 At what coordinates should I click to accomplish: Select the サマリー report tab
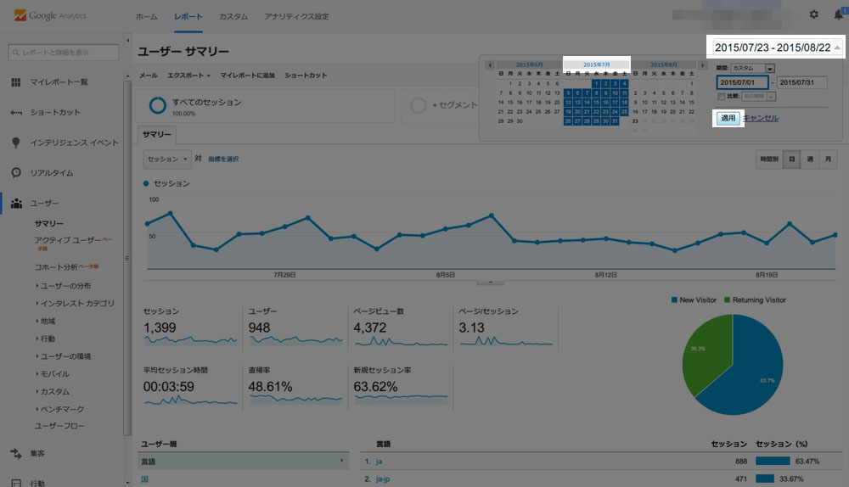pos(157,134)
